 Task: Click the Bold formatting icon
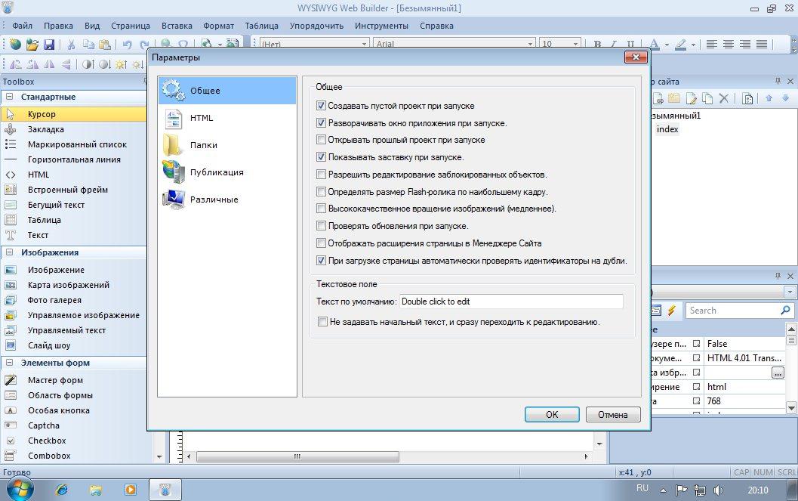(x=597, y=45)
